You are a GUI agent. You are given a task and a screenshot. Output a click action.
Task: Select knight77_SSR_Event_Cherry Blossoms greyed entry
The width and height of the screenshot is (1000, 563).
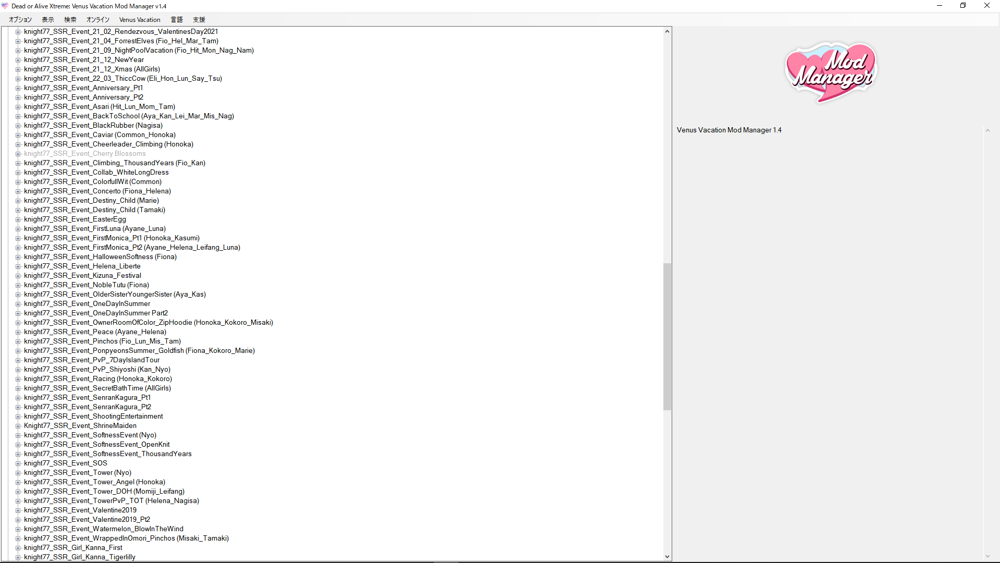(x=84, y=154)
